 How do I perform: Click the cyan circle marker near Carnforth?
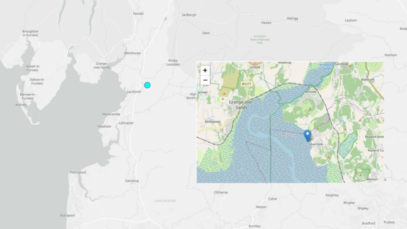pyautogui.click(x=147, y=85)
